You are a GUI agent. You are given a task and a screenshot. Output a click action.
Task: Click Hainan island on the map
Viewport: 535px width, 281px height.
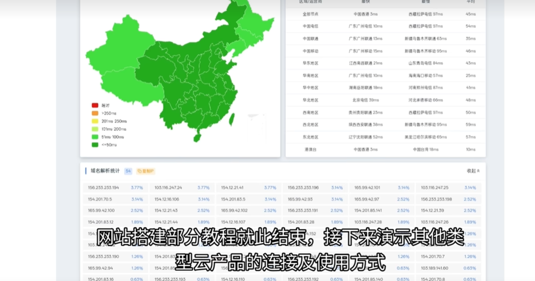point(197,137)
